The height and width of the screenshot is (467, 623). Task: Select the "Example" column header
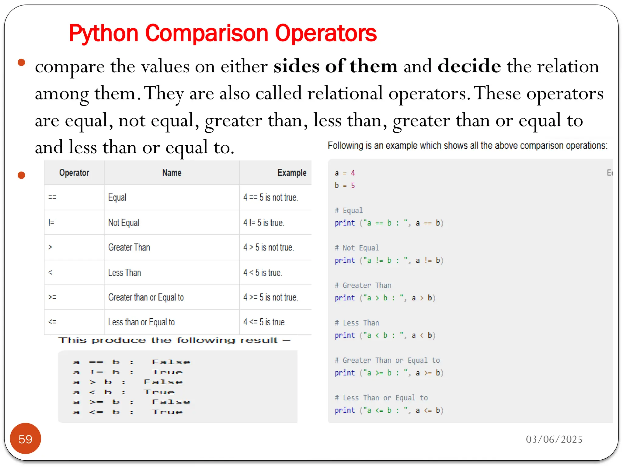click(x=275, y=173)
